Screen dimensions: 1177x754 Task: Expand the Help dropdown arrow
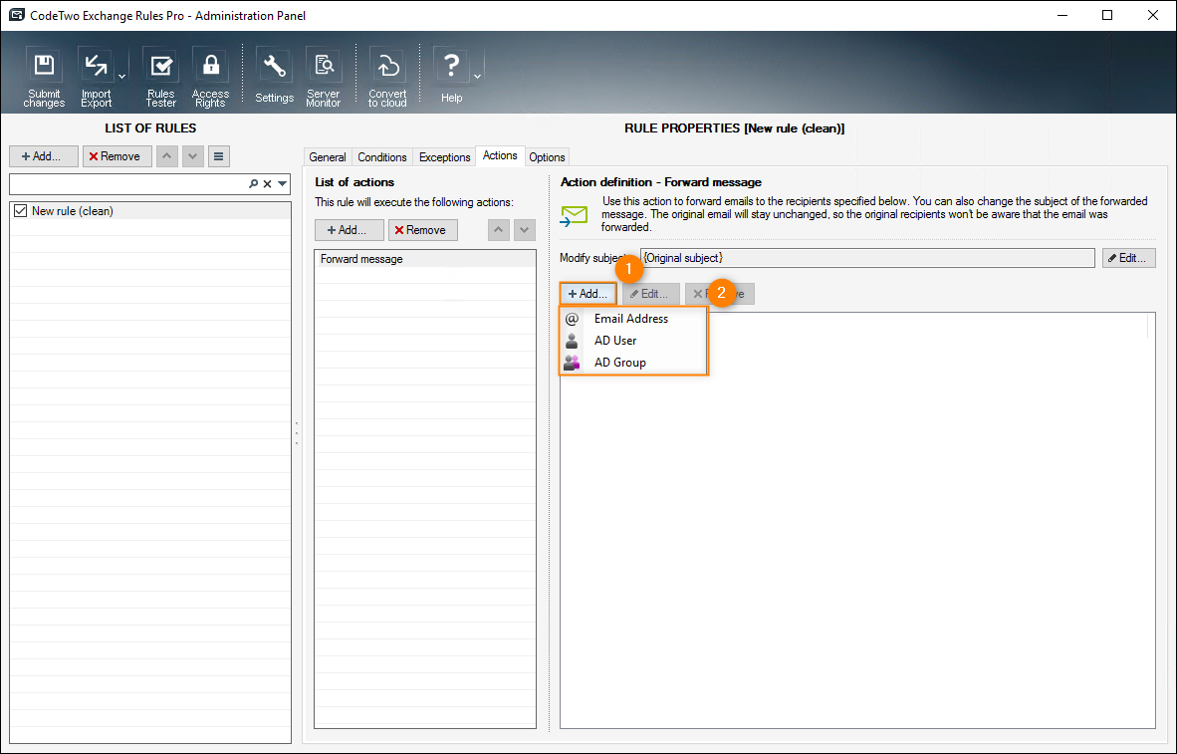click(477, 77)
